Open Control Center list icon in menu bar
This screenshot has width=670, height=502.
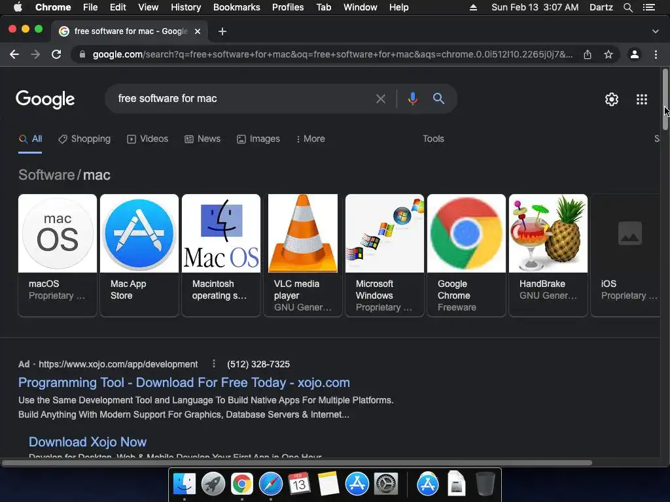(648, 7)
